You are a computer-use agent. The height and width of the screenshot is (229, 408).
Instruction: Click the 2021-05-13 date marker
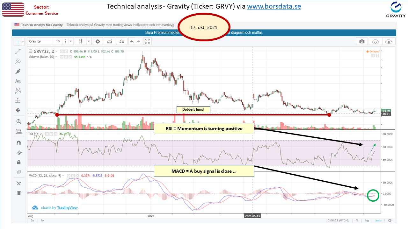pyautogui.click(x=253, y=216)
